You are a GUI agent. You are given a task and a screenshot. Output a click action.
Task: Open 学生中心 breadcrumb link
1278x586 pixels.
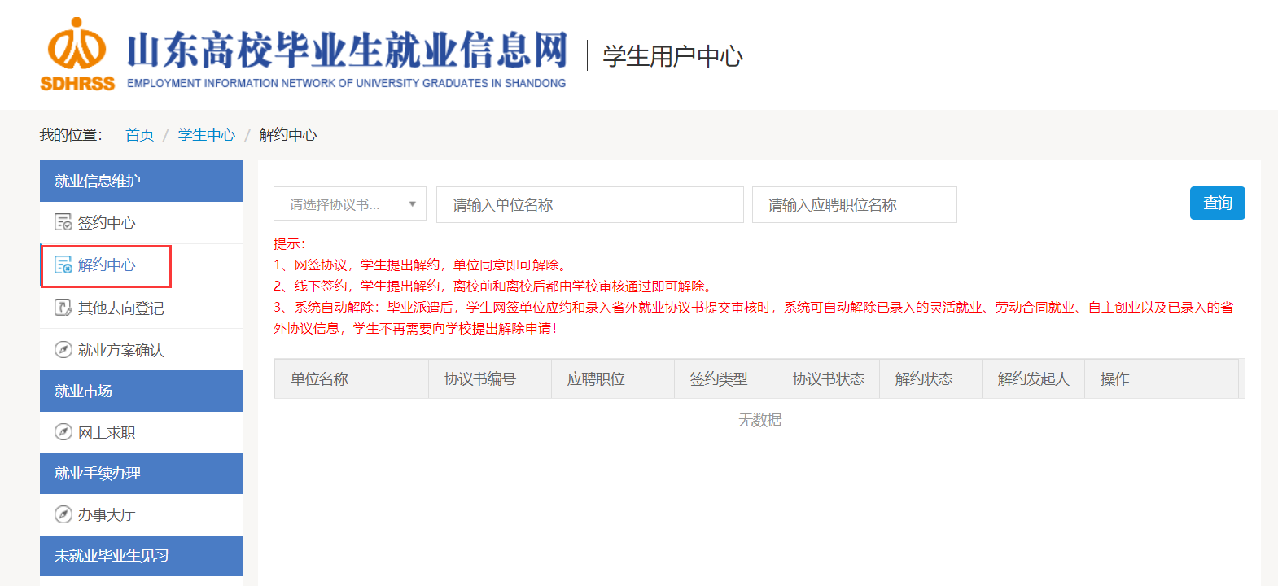pos(206,135)
